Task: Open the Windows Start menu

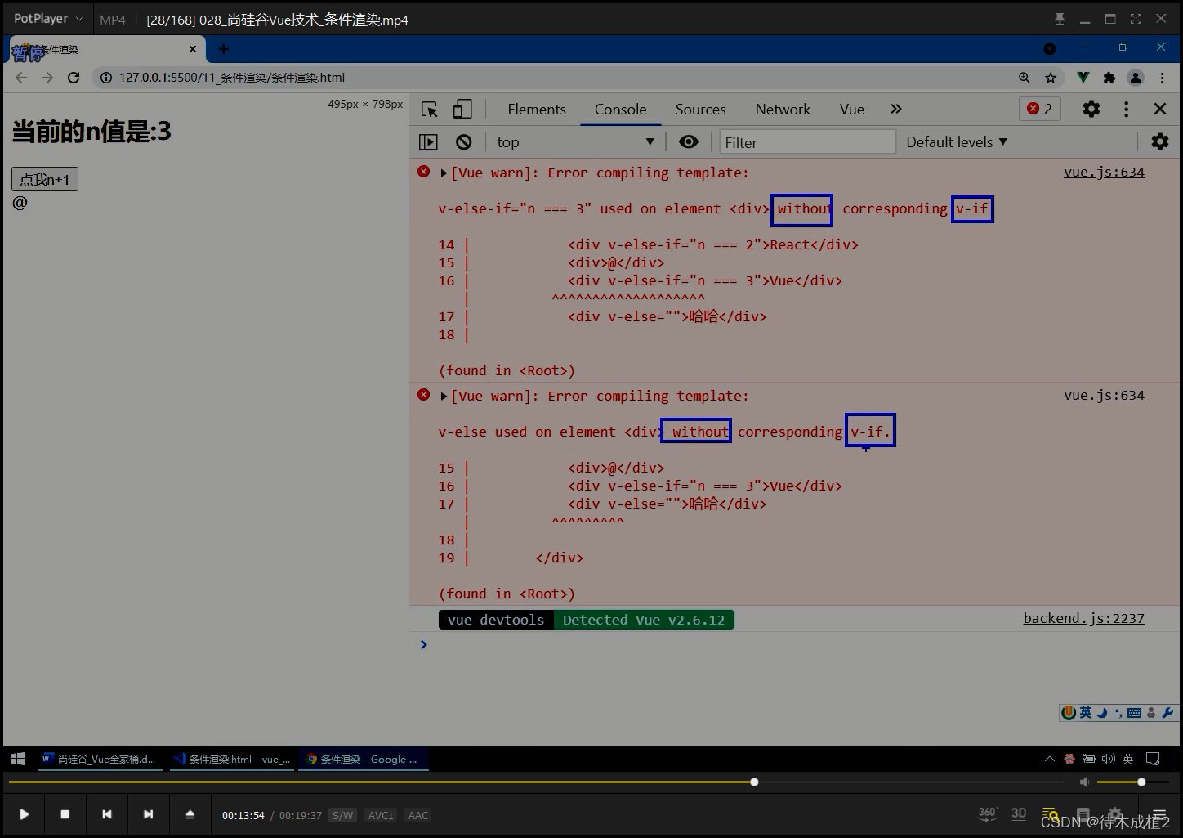Action: tap(18, 760)
